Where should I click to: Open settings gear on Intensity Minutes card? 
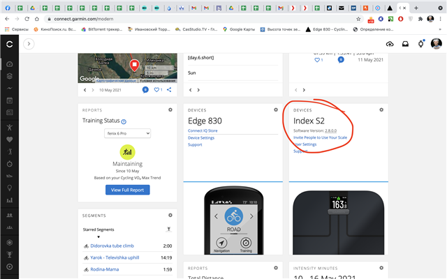tap(381, 268)
